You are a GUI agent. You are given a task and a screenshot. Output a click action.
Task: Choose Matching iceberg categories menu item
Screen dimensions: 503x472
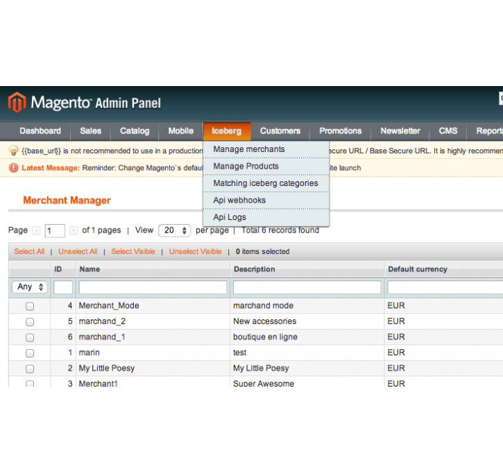[x=266, y=183]
